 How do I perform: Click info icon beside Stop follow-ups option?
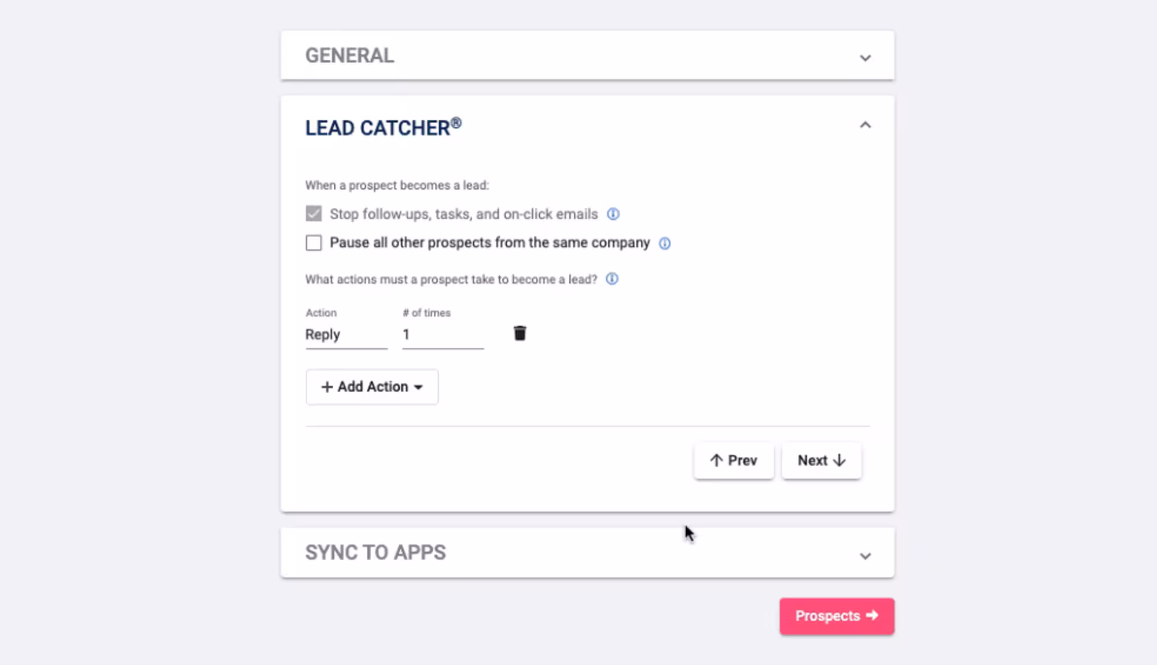(613, 215)
